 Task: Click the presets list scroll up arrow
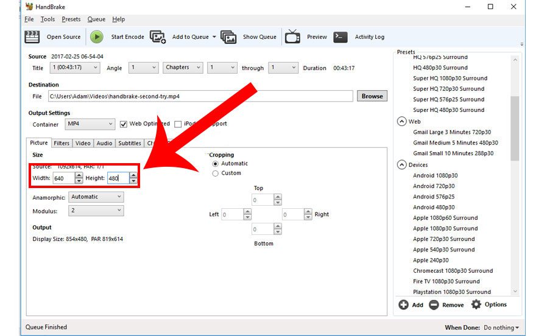515,60
